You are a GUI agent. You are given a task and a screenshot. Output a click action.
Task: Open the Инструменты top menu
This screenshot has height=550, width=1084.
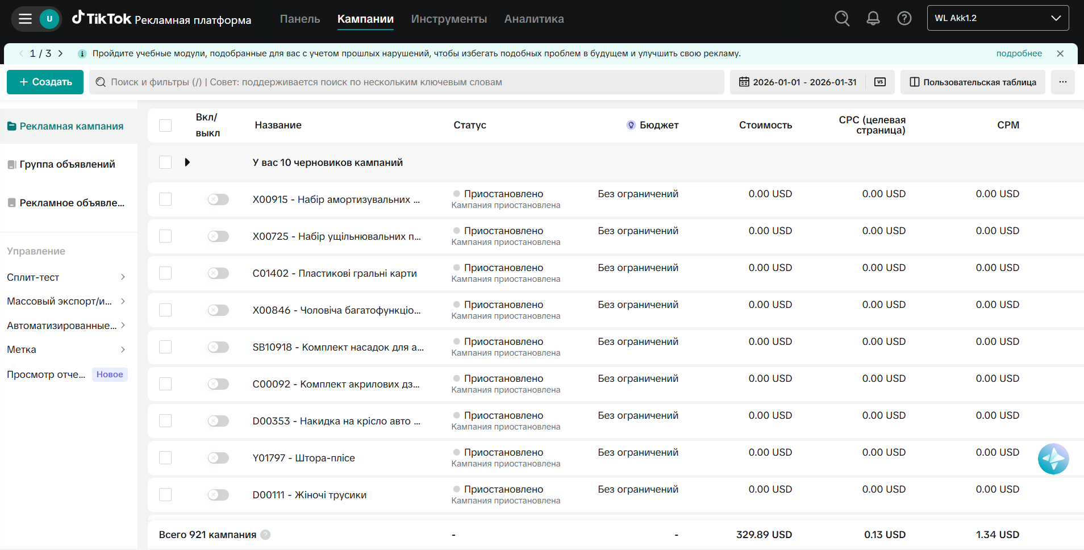[x=449, y=19]
